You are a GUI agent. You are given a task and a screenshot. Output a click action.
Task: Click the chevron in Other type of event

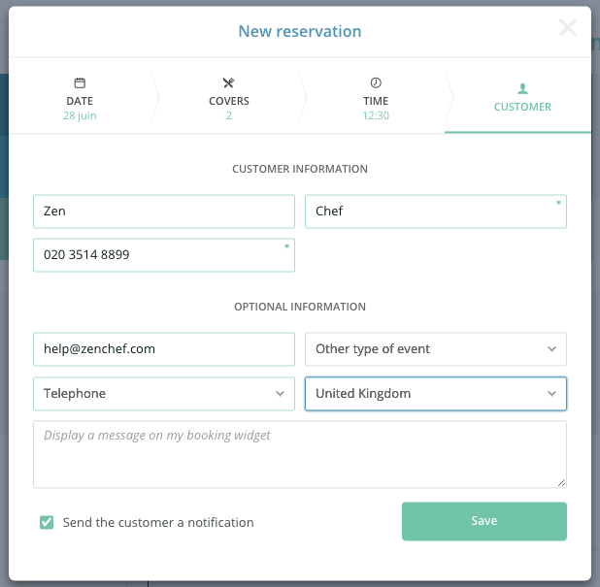[x=551, y=348]
